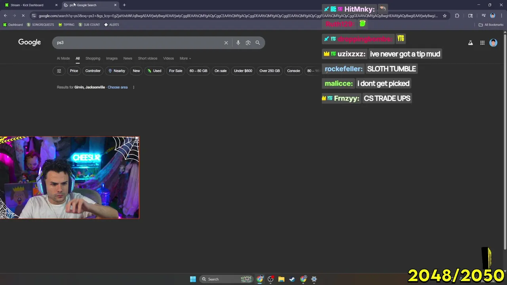
Task: Select the Short videos tab
Action: coord(148,59)
